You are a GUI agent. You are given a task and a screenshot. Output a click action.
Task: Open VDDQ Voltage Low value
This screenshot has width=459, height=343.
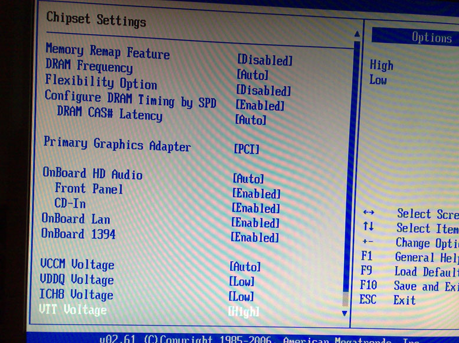click(241, 282)
